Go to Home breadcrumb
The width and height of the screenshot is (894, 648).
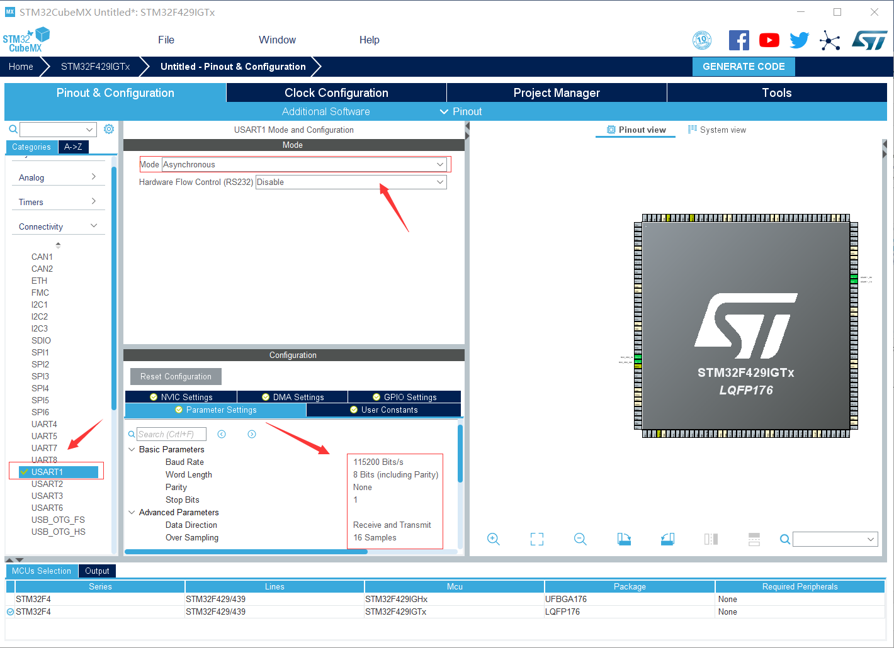(x=21, y=66)
